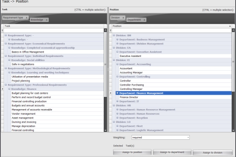Select 'Executive Assistent' position row

coord(175,56)
